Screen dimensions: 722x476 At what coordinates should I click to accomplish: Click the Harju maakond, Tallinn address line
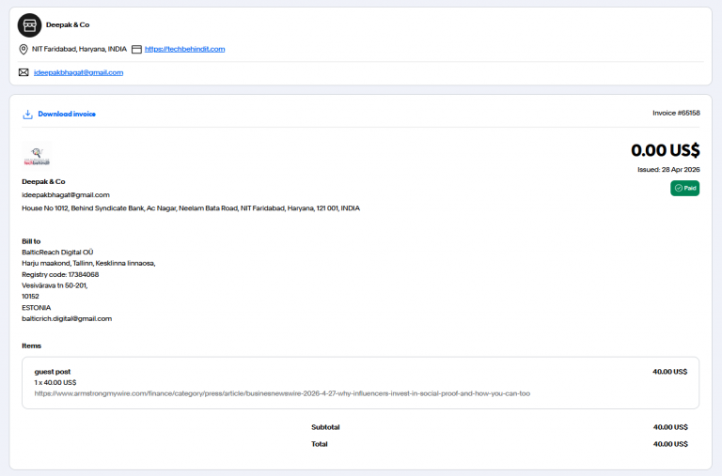tap(88, 263)
